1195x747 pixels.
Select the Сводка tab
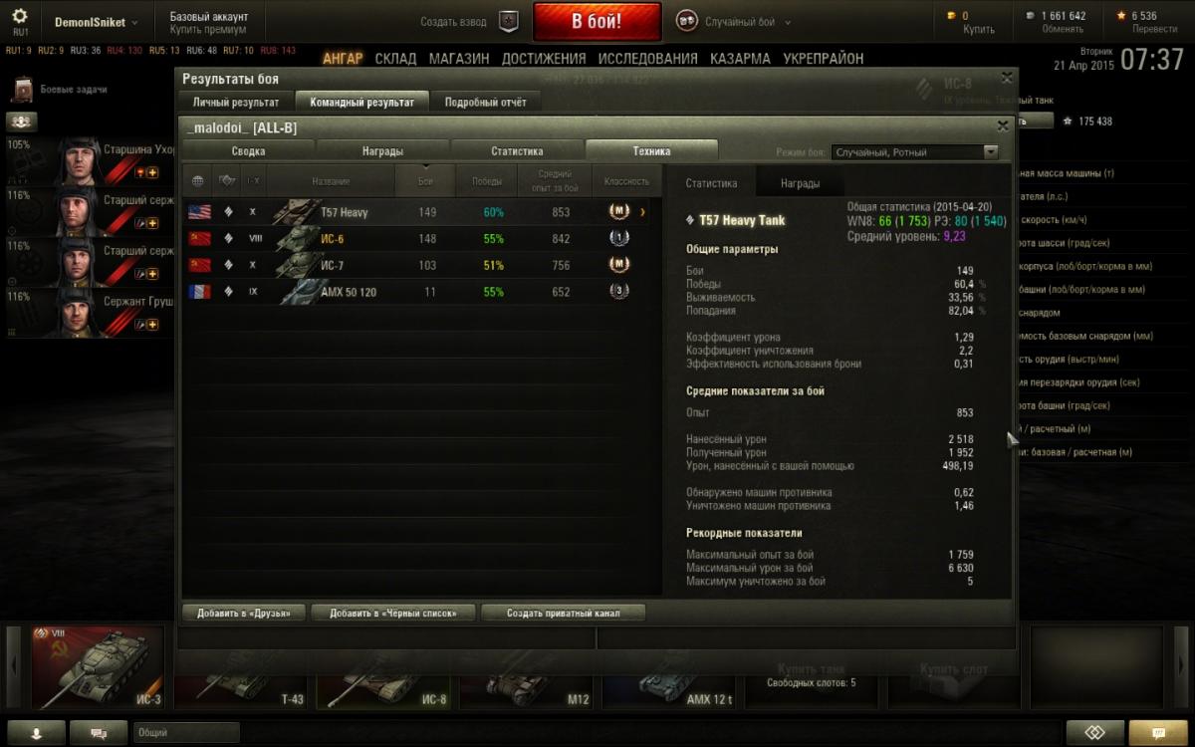click(248, 151)
